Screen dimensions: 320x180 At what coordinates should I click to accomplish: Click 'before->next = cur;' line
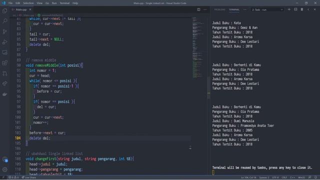(47, 133)
